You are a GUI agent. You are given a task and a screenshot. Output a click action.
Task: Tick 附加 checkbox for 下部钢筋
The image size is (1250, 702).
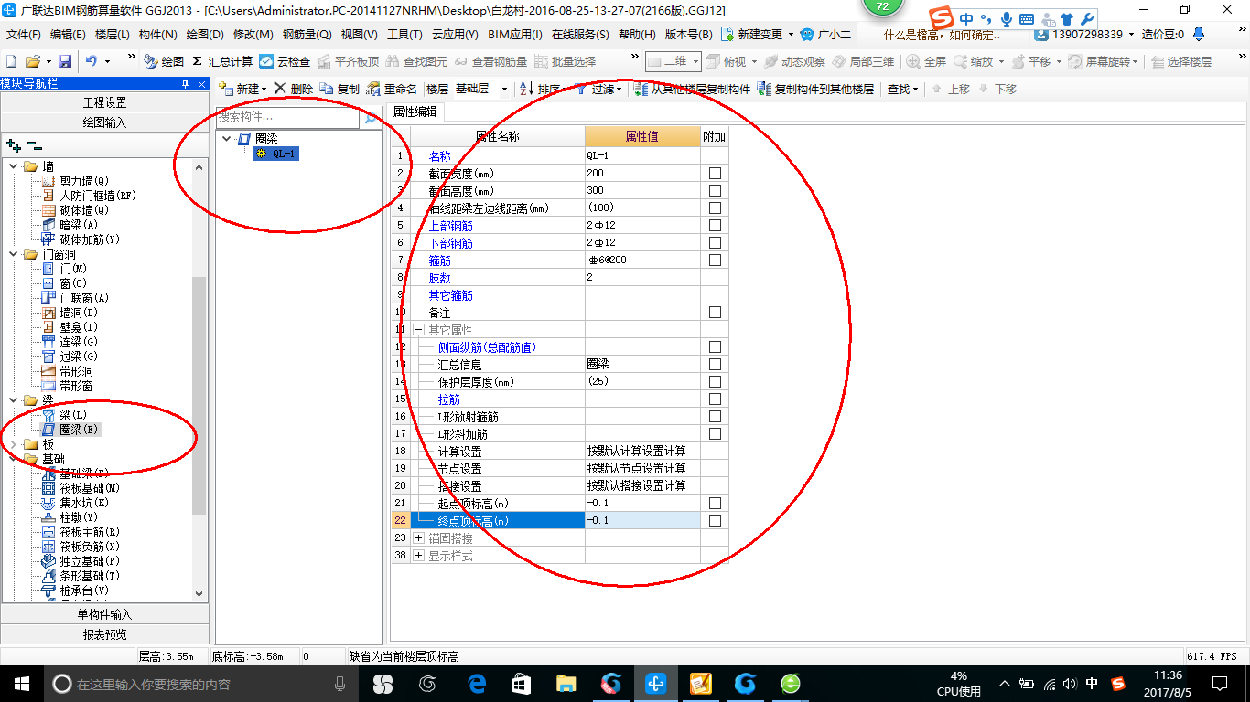tap(715, 242)
